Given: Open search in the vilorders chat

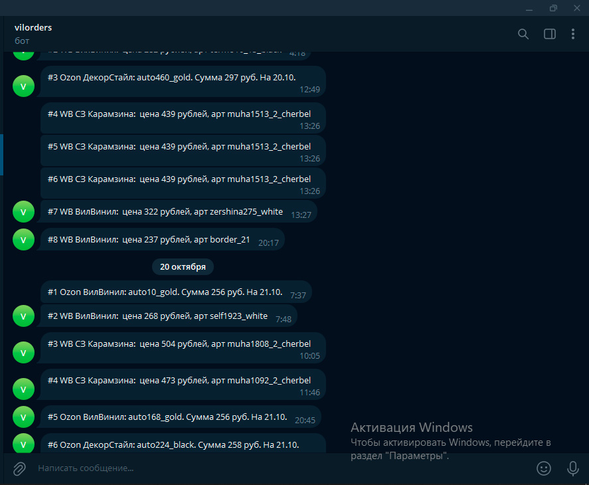Looking at the screenshot, I should [523, 34].
